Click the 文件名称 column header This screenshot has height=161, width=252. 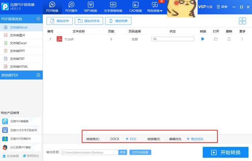tap(79, 31)
